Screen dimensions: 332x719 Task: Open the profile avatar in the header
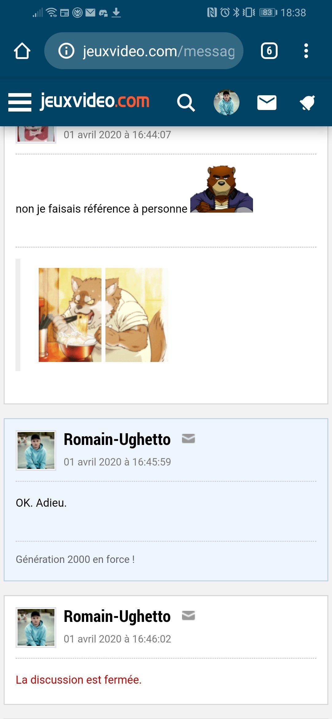(227, 103)
